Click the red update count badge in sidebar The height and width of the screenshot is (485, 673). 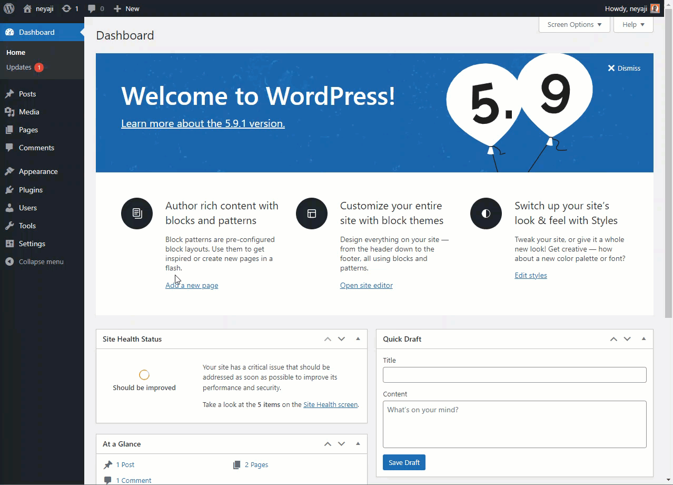(39, 67)
